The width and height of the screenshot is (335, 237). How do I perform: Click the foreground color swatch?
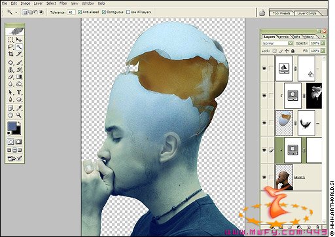tap(12, 126)
